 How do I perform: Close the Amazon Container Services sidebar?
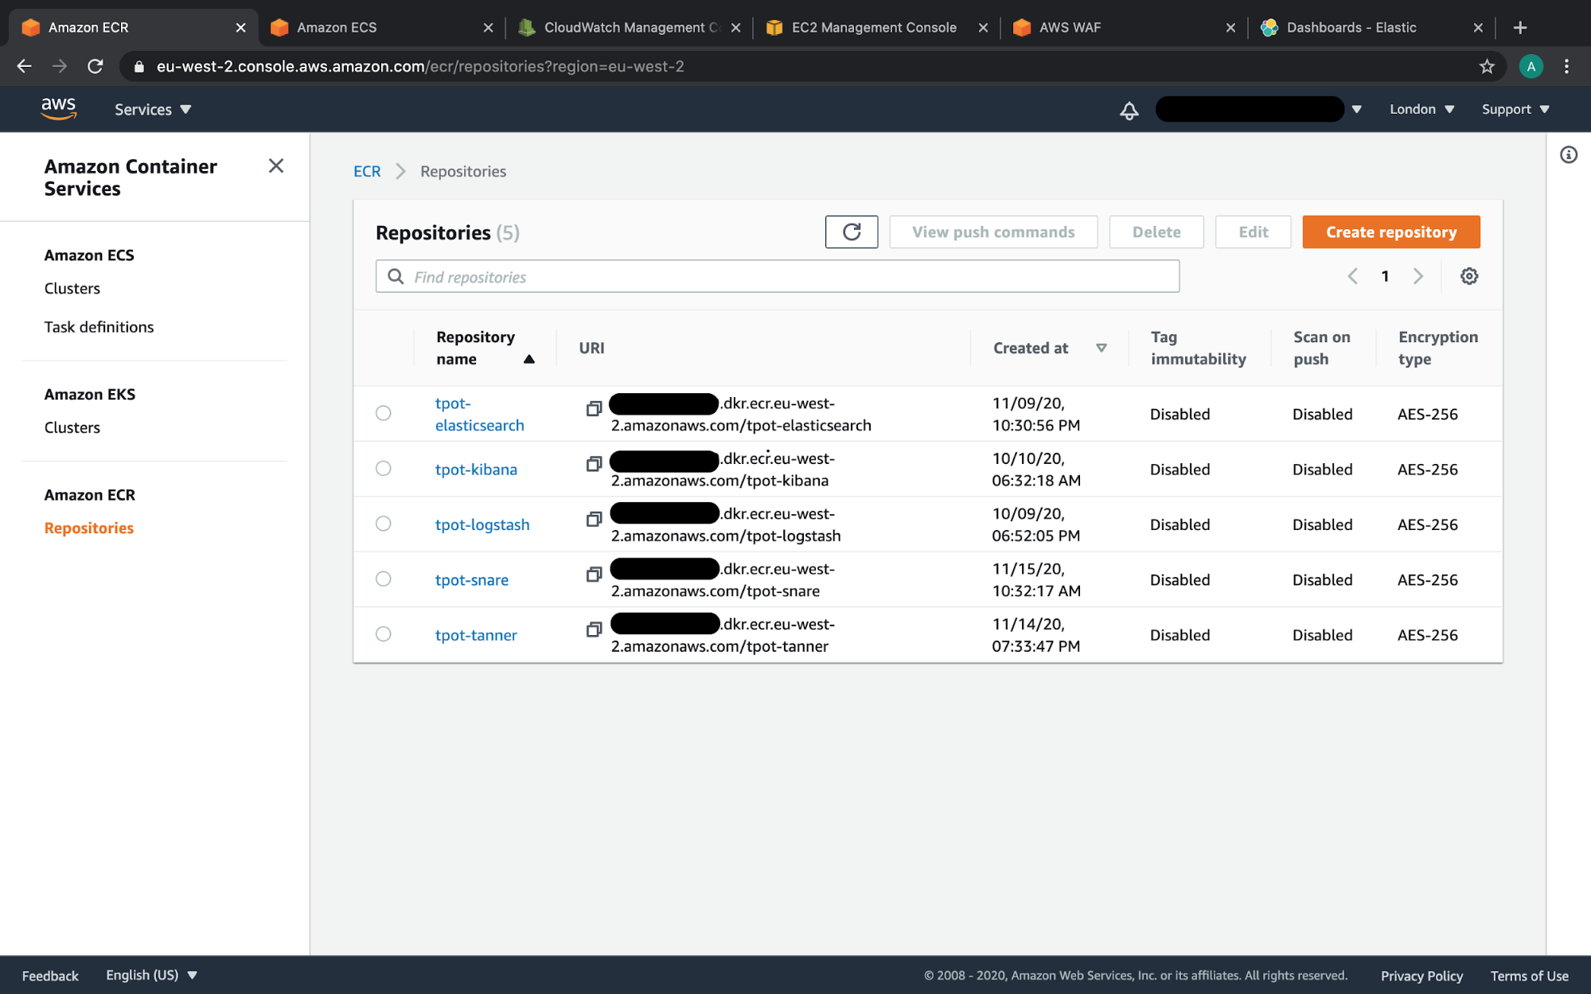pyautogui.click(x=276, y=166)
